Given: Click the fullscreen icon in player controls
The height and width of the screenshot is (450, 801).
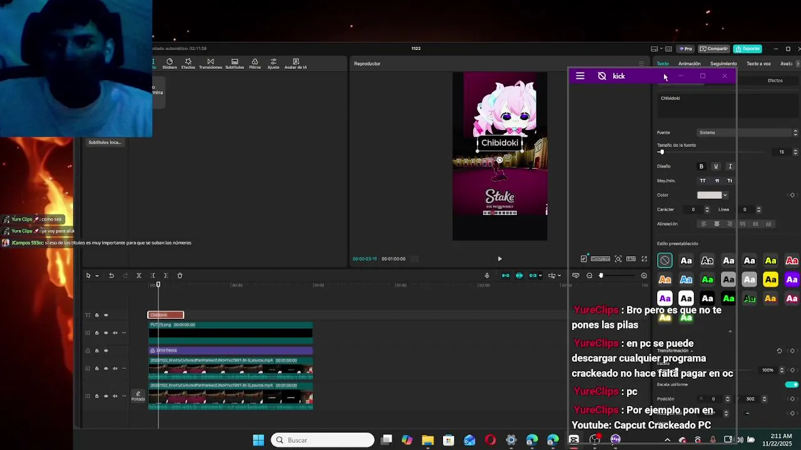Looking at the screenshot, I should click(x=644, y=259).
